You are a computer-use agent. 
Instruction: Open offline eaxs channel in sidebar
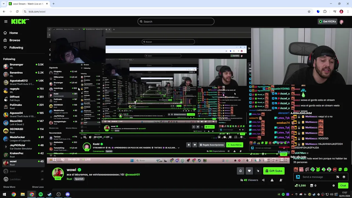point(23,171)
